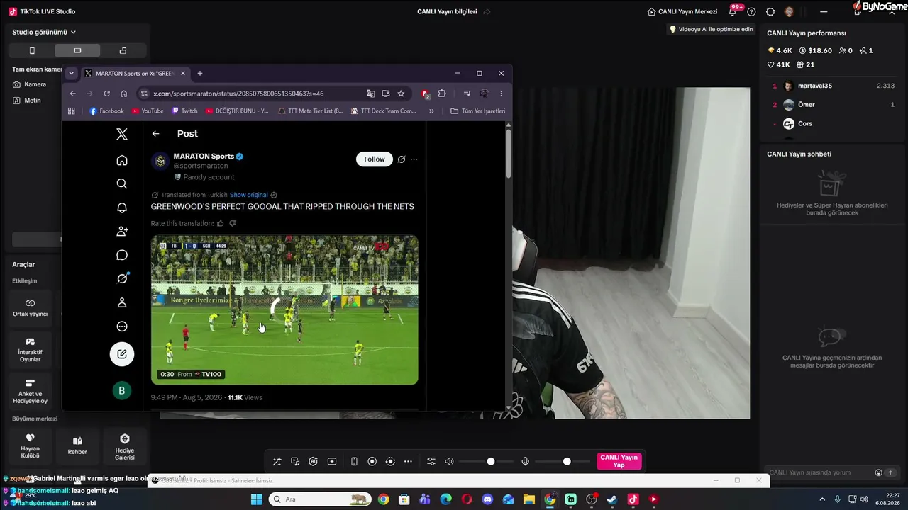The width and height of the screenshot is (908, 510).
Task: Mute the speaker output icon
Action: (x=449, y=461)
